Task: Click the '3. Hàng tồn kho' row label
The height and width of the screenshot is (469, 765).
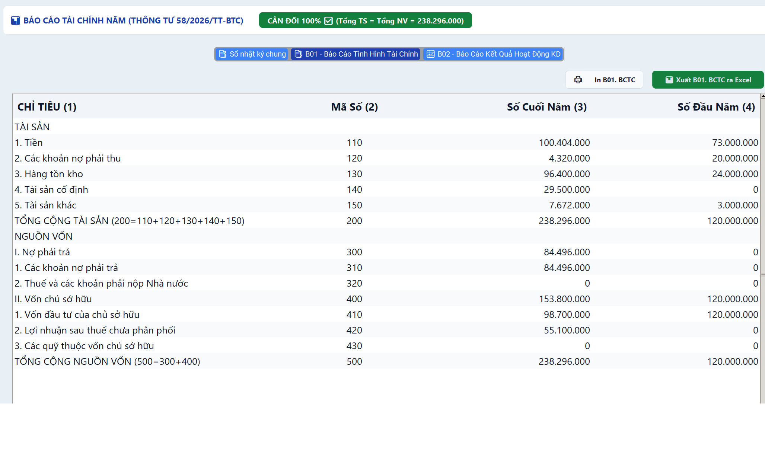Action: [49, 174]
